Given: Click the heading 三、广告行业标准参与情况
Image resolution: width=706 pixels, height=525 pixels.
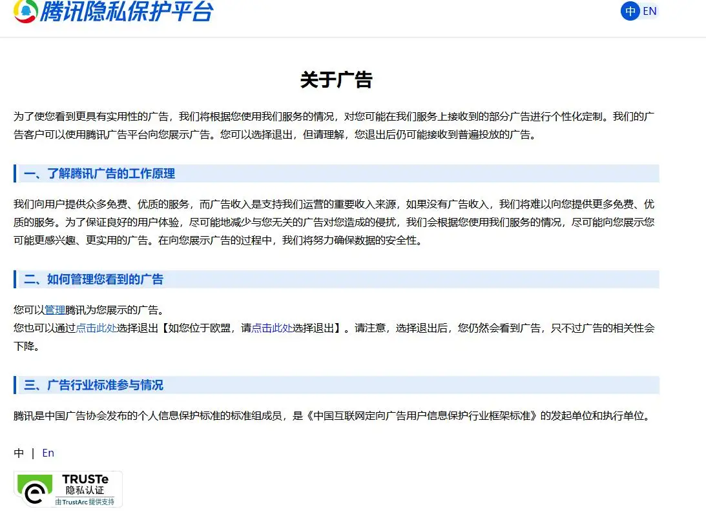Looking at the screenshot, I should 337,385.
